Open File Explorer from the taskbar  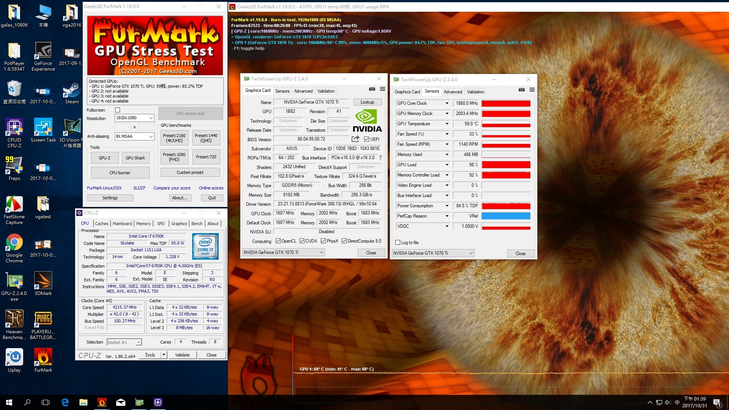pyautogui.click(x=84, y=402)
